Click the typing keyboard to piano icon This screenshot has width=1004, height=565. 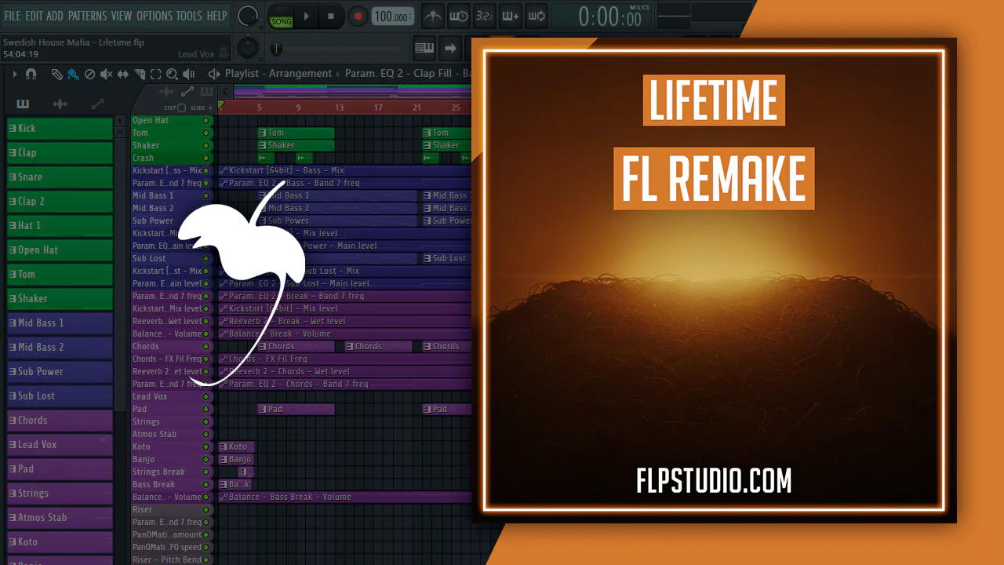tap(424, 49)
